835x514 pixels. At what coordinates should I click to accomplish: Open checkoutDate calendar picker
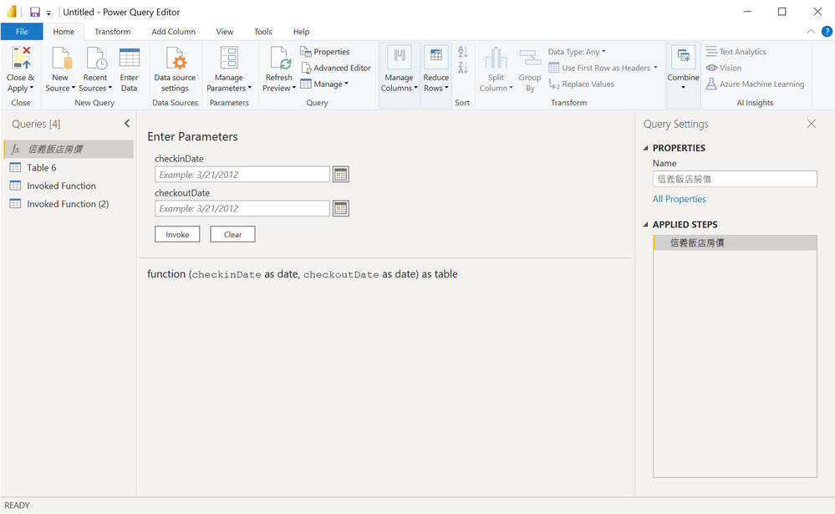(341, 208)
